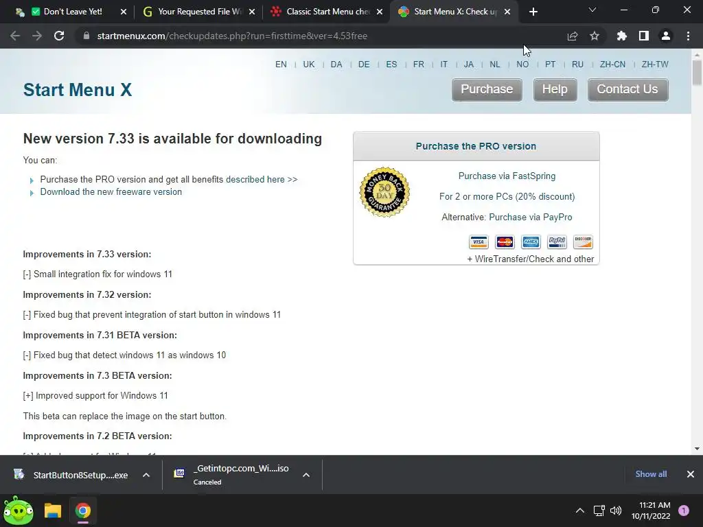
Task: Click For 2 or more PCs discount link
Action: click(x=507, y=196)
